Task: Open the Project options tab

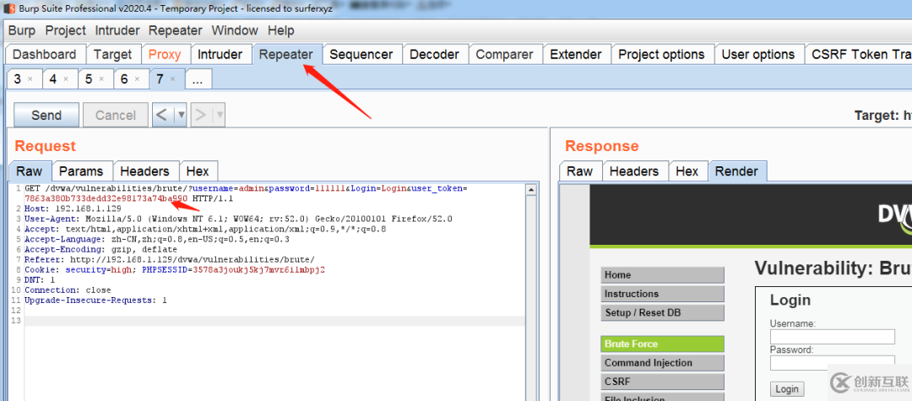Action: 661,55
